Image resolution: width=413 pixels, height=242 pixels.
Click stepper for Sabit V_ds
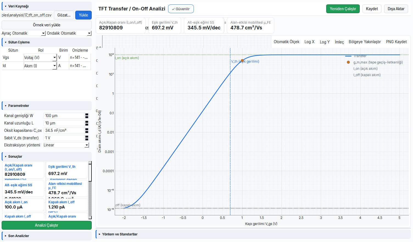click(87, 138)
